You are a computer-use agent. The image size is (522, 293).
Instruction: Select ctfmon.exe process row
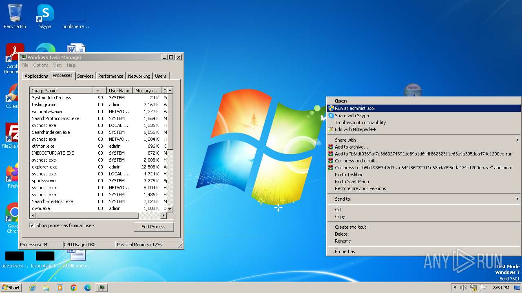[x=98, y=146]
